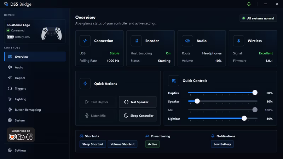The width and height of the screenshot is (283, 159).
Task: Open the Triggers settings page
Action: click(35, 89)
